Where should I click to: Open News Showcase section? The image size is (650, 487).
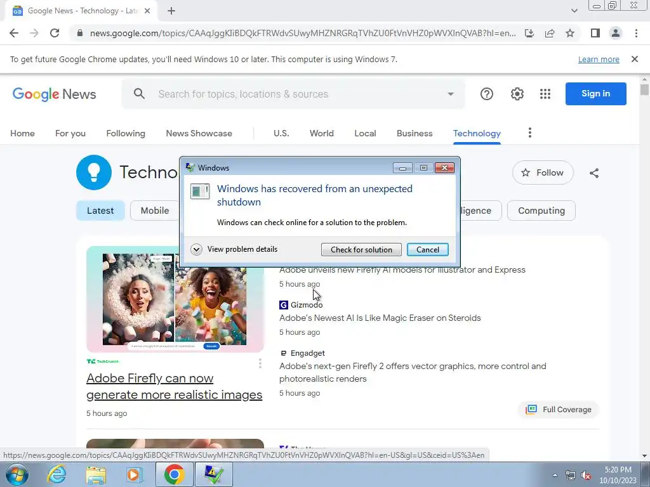[199, 133]
